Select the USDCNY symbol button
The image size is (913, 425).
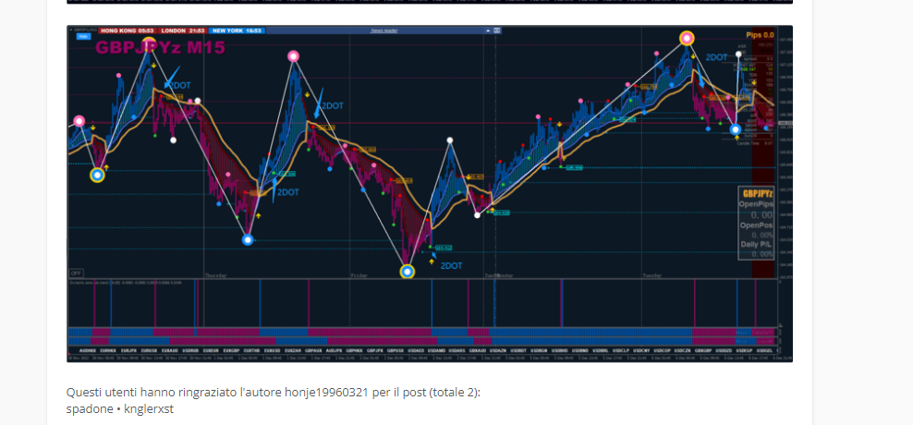pos(641,350)
